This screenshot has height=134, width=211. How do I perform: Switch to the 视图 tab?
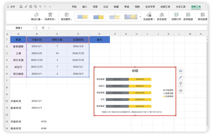point(137,7)
